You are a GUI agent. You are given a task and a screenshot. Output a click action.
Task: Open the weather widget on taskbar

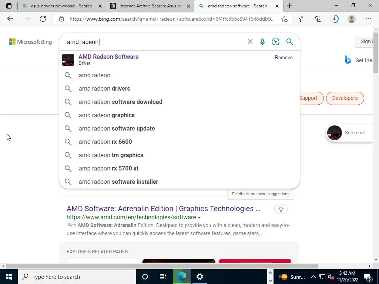(292, 277)
